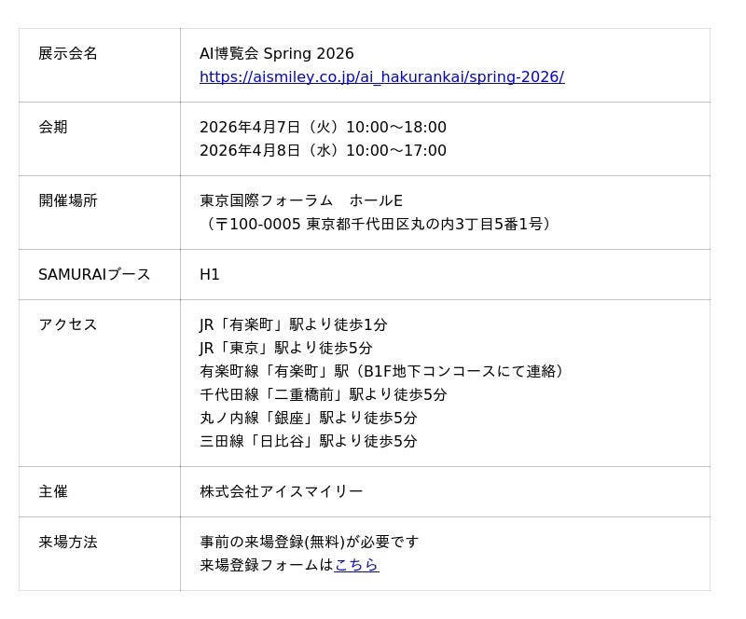Click the 2026年4月7日（火）date line
Screen dimensions: 746x619
(323, 128)
